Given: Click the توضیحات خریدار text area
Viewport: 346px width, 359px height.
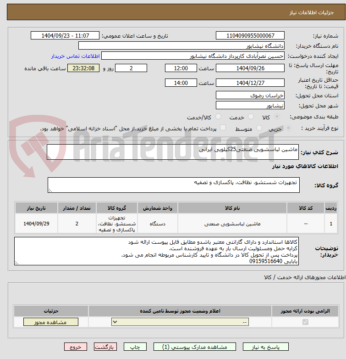Looking at the screenshot, I should (x=156, y=251).
